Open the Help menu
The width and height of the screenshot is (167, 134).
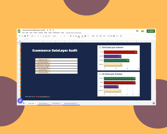[62, 32]
